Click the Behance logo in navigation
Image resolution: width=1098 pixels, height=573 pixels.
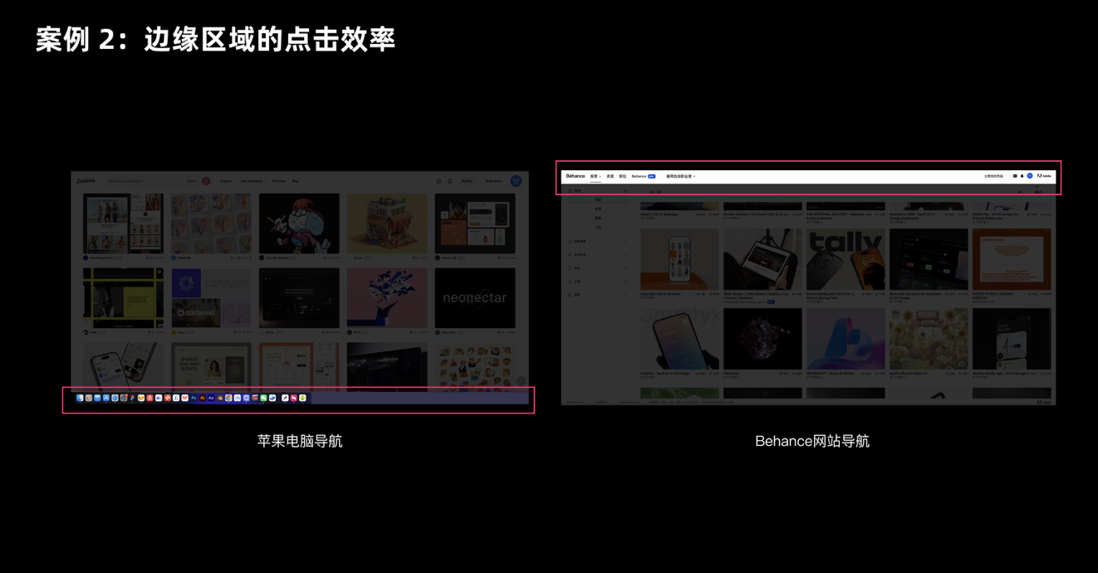(576, 176)
